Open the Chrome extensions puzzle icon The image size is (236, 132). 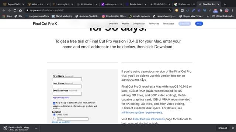221,10
